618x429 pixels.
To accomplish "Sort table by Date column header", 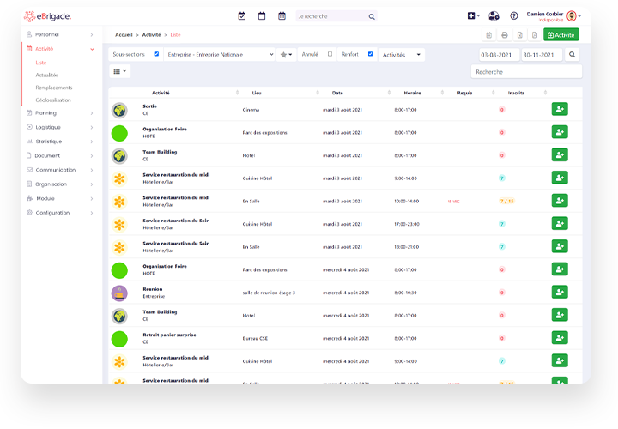I will point(337,93).
